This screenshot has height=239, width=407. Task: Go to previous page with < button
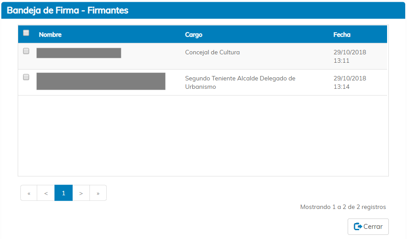click(46, 193)
